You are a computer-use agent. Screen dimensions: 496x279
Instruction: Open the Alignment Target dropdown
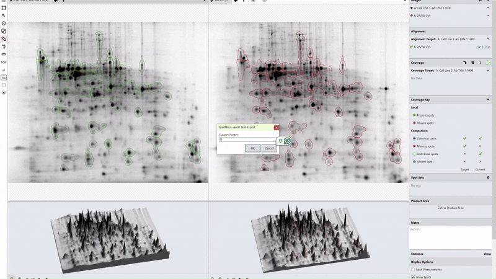[488, 39]
